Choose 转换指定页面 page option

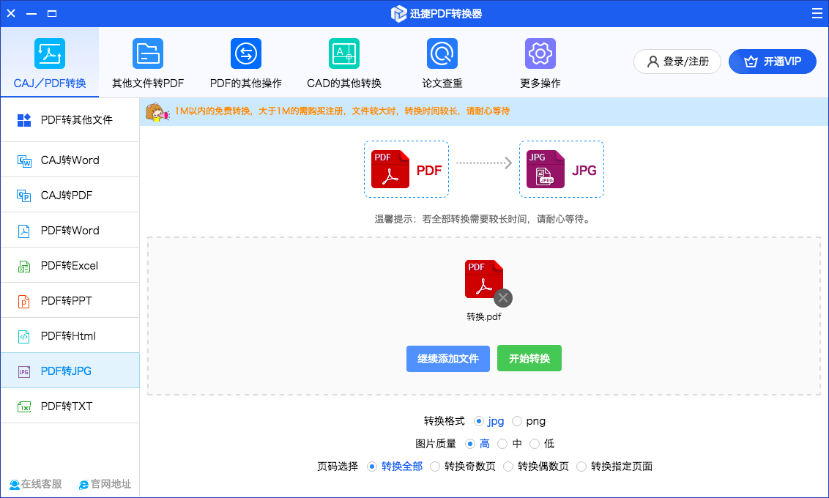click(x=581, y=467)
